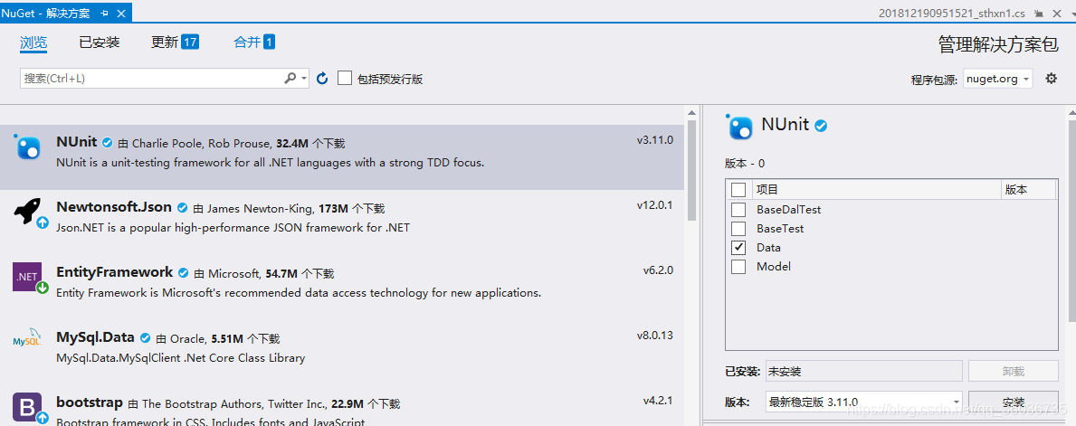Uncheck the Data project checkbox
The image size is (1076, 426).
[x=738, y=248]
